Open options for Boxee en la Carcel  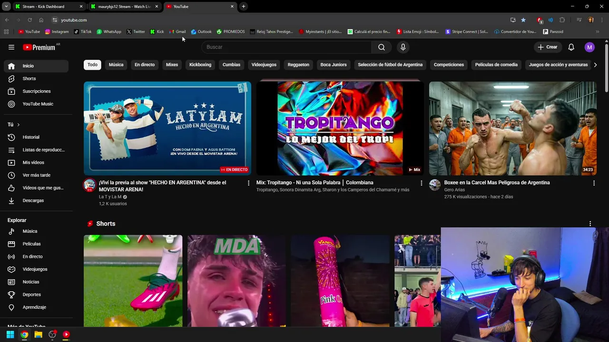[594, 183]
